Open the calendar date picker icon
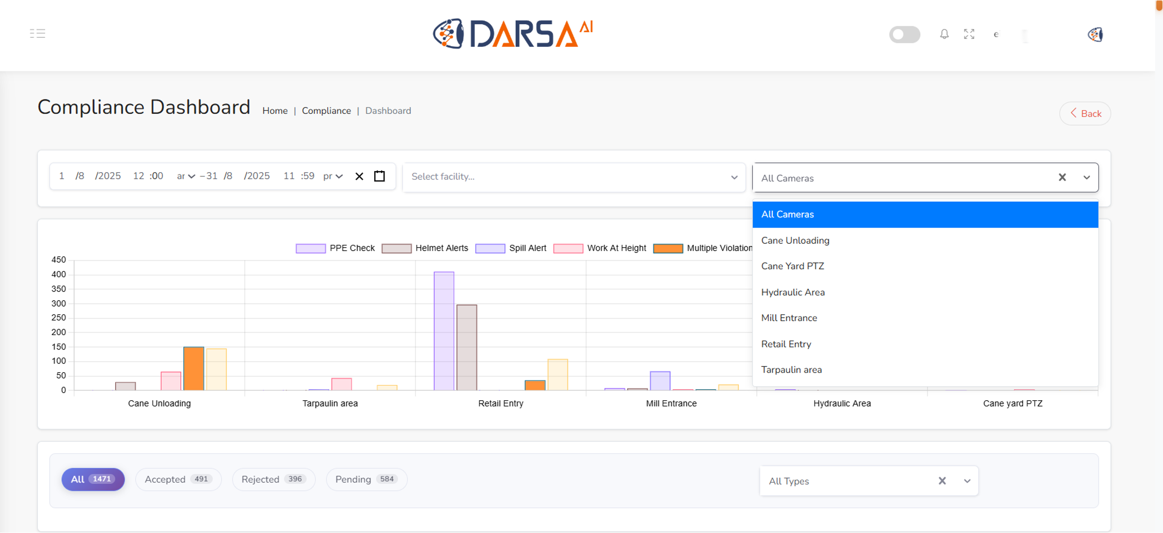 point(380,176)
